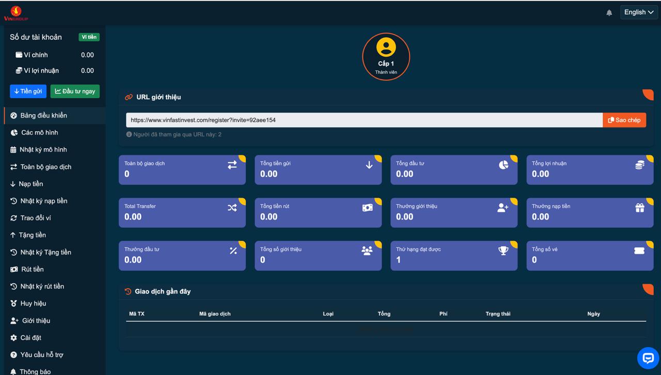Open Các mô hình in sidebar
The width and height of the screenshot is (661, 375).
click(39, 133)
